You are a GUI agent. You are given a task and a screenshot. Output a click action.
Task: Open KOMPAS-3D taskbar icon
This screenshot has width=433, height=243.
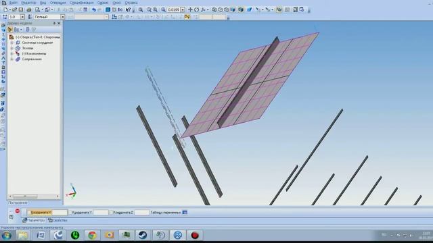[177, 235]
